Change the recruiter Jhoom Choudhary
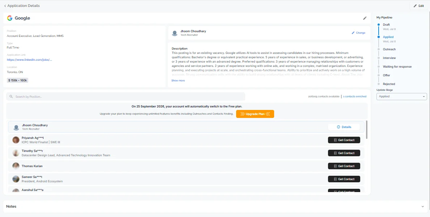The width and height of the screenshot is (430, 217). 358,33
